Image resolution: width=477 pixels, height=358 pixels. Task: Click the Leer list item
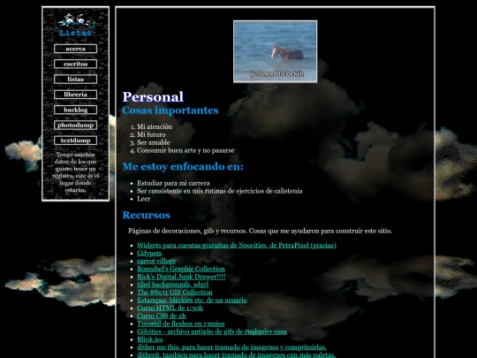point(144,199)
